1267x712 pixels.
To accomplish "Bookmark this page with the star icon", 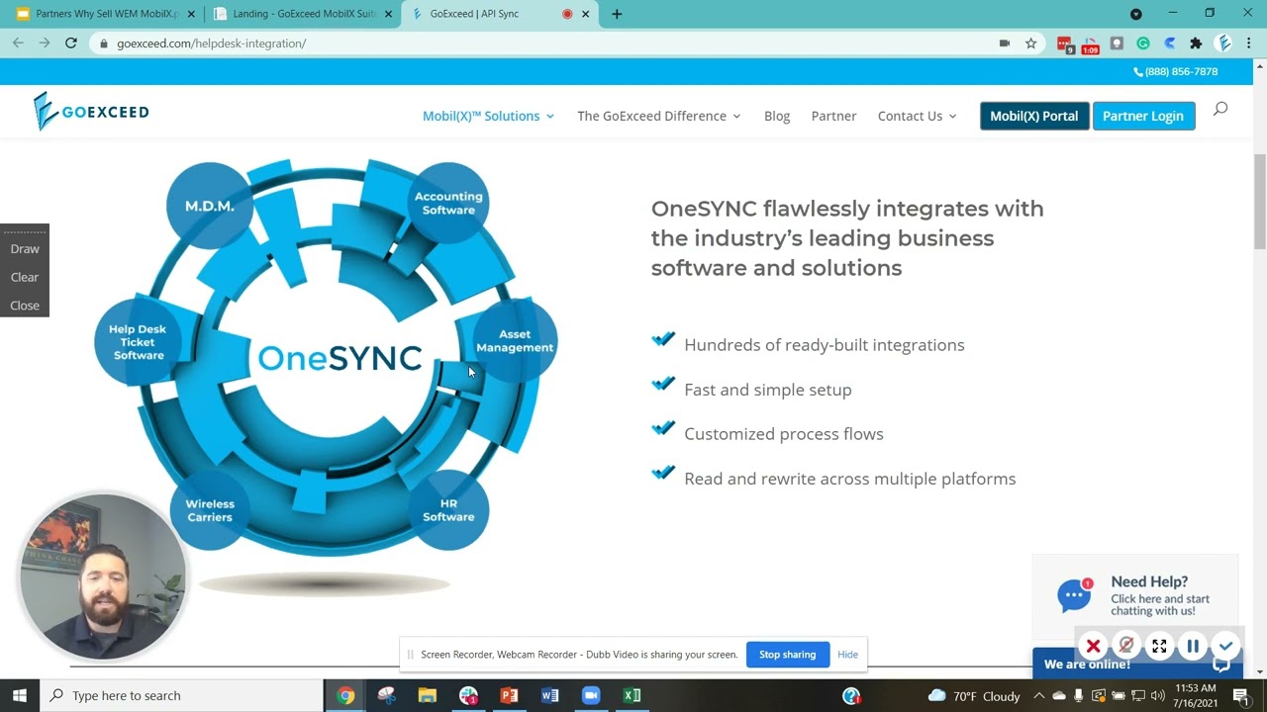I will [x=1030, y=43].
